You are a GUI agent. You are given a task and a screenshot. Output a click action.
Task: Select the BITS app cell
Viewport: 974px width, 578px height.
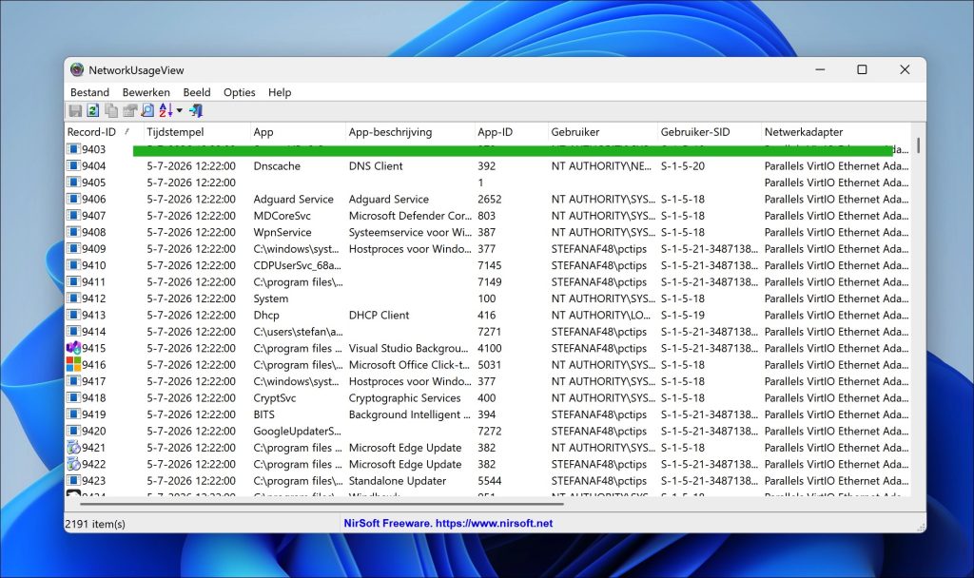[x=264, y=414]
